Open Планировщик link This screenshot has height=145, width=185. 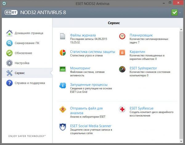coord(141,35)
